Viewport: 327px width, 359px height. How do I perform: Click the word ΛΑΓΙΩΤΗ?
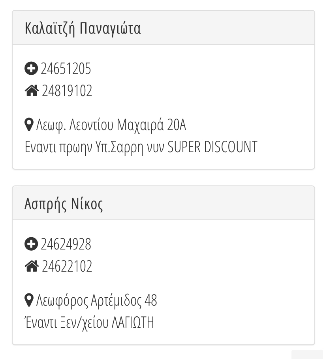(133, 323)
